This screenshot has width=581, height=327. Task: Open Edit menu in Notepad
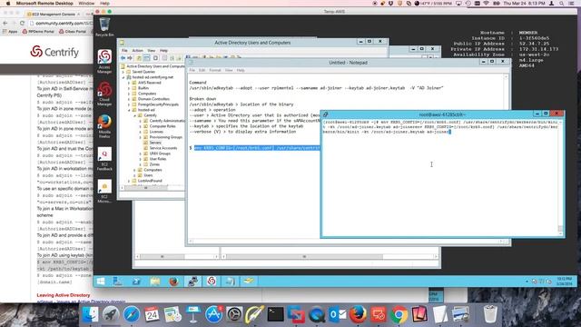pyautogui.click(x=202, y=70)
